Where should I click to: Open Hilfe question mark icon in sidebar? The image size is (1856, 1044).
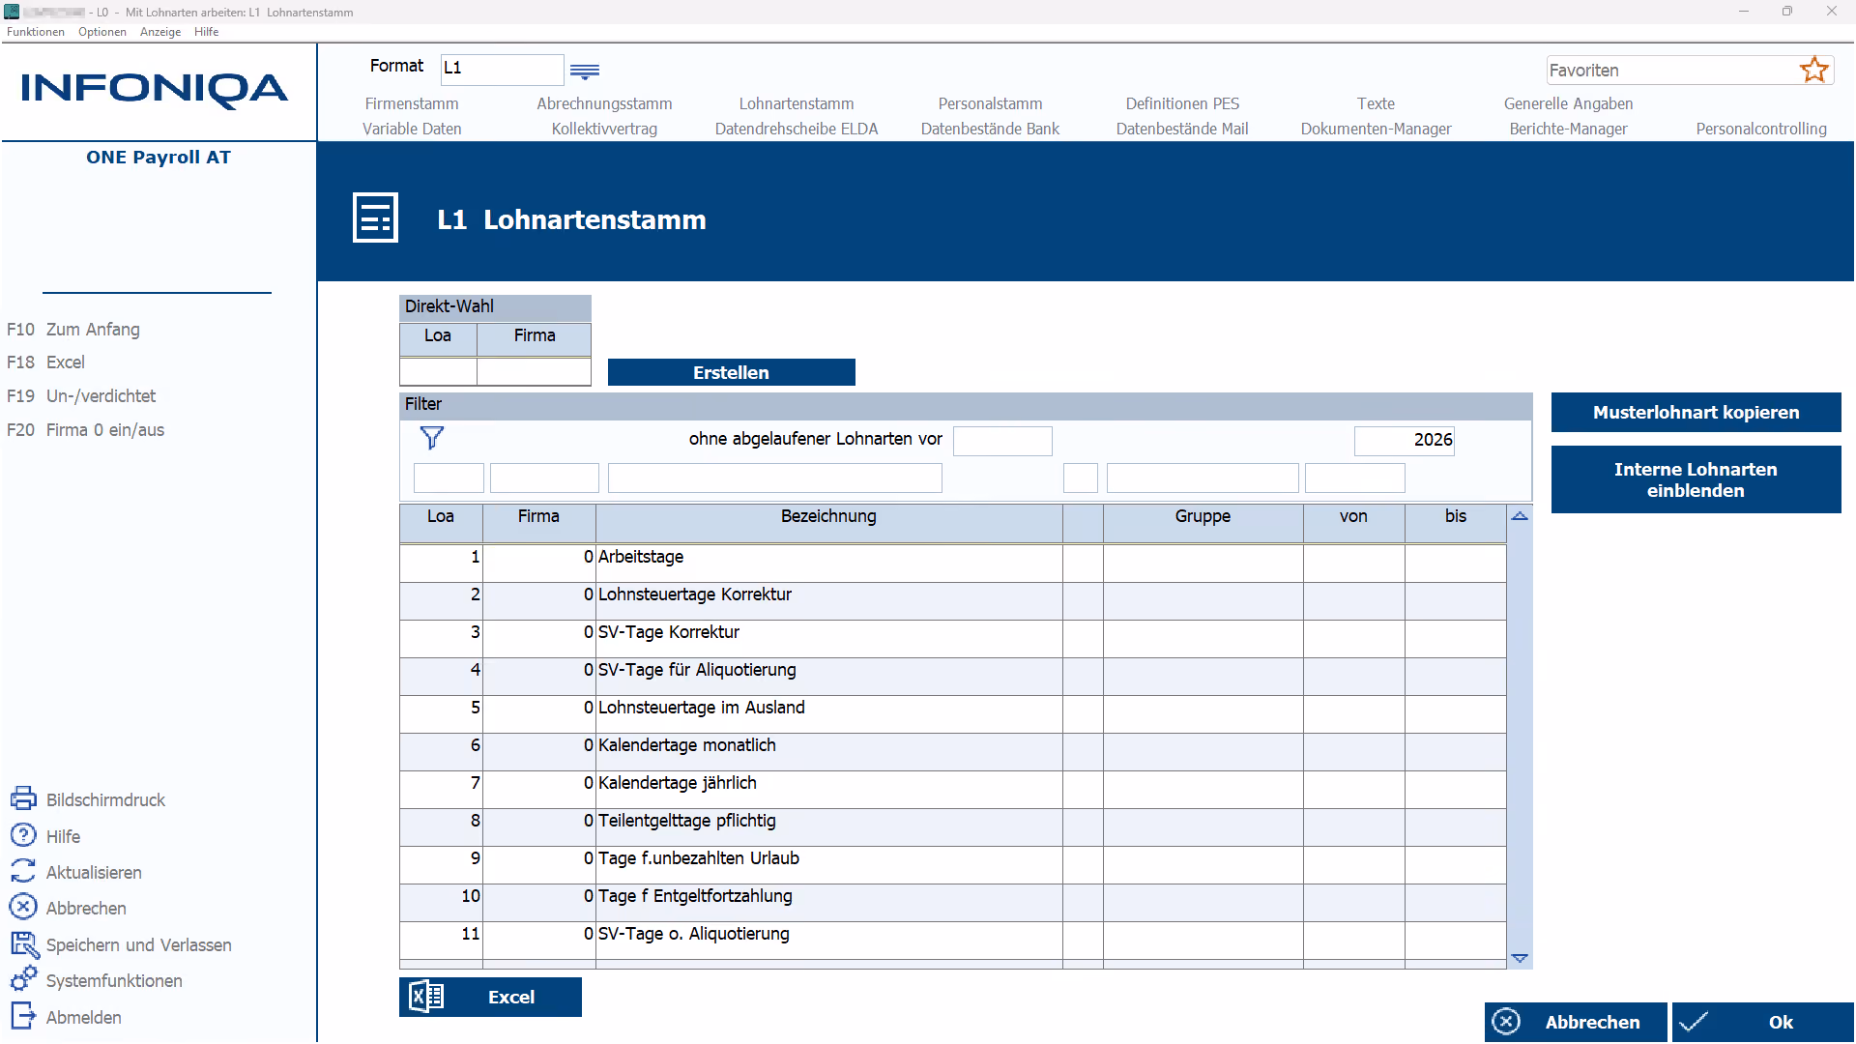coord(23,835)
